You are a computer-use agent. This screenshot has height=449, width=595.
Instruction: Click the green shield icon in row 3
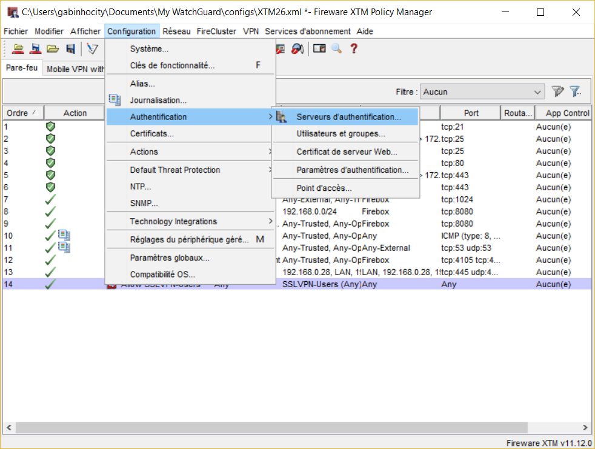(x=50, y=151)
